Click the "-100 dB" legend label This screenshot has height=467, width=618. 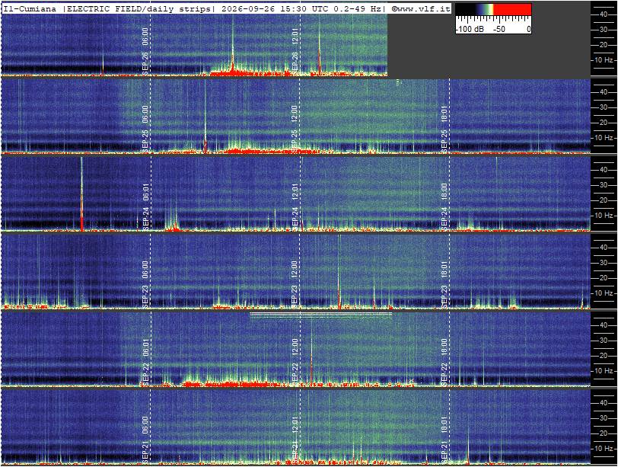pyautogui.click(x=470, y=29)
